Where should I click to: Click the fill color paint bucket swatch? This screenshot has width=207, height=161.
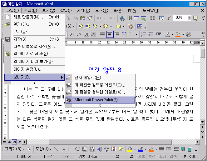coord(130,149)
